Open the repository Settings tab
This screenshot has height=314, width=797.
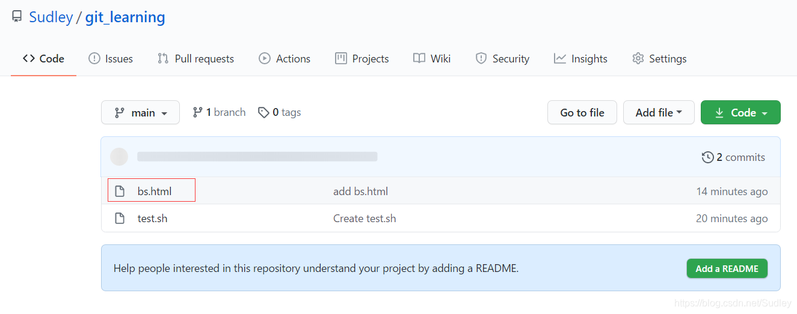(659, 59)
